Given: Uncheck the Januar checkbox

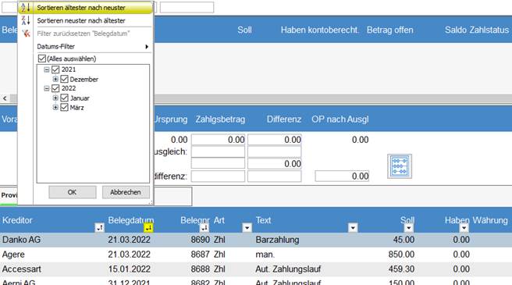Looking at the screenshot, I should click(64, 98).
